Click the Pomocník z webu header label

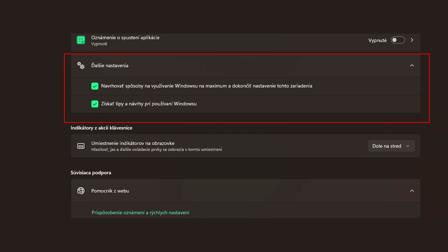point(110,191)
